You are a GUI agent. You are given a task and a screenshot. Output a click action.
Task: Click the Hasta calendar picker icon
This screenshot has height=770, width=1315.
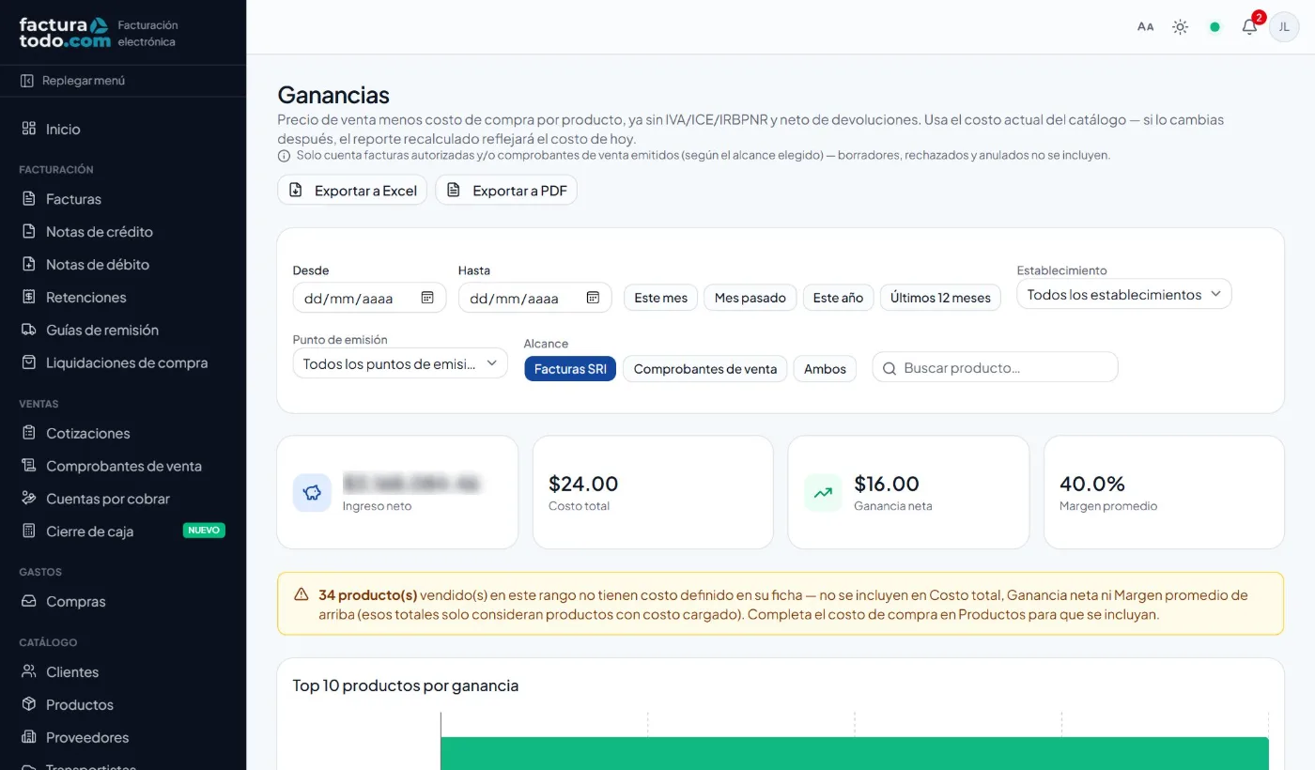pos(593,298)
